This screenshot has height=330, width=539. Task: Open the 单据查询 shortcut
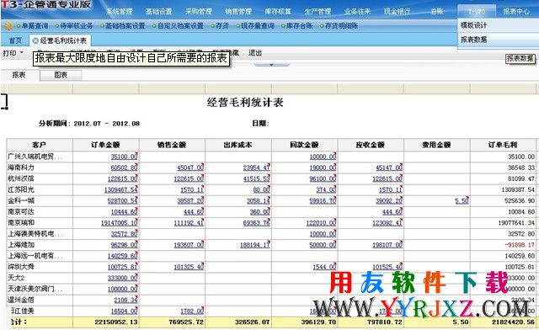[35, 26]
